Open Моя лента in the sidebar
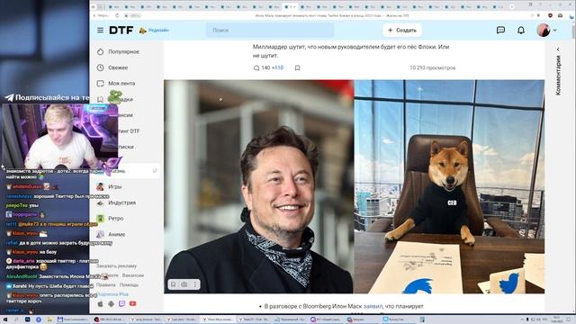 (x=121, y=84)
